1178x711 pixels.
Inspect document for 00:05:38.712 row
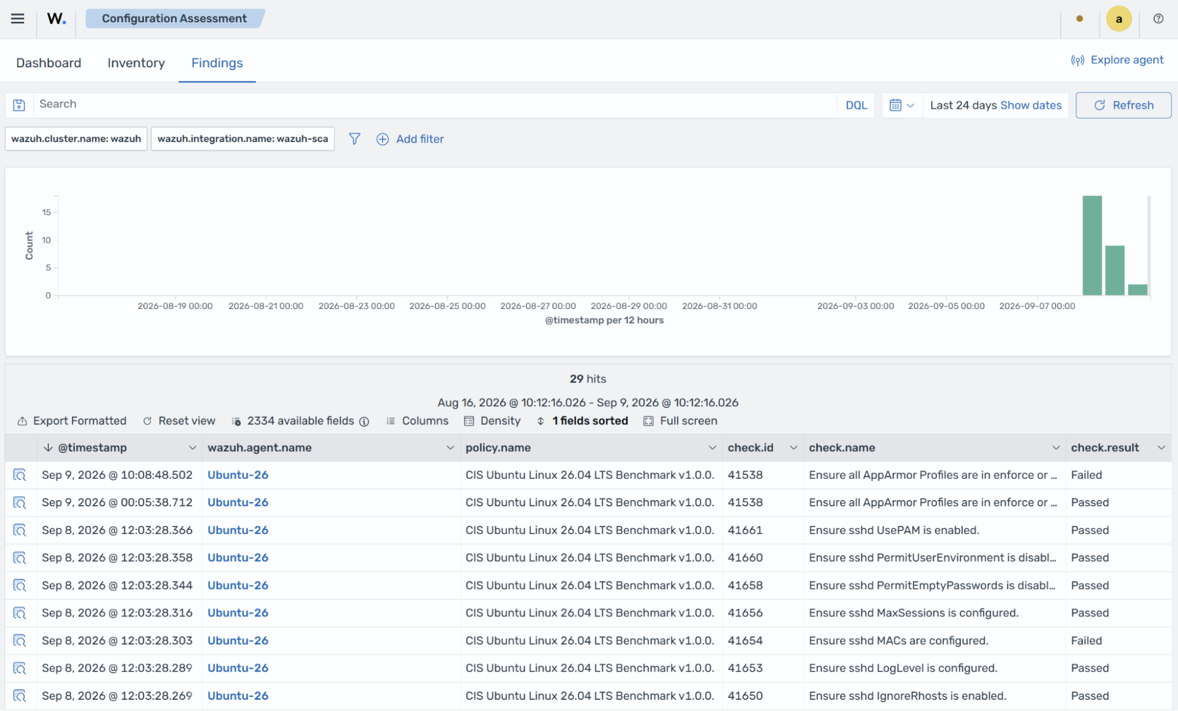coord(19,502)
